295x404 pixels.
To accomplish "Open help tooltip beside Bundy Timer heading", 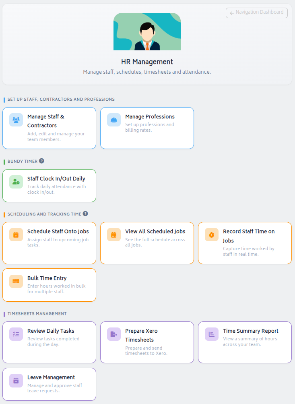I will (41, 161).
